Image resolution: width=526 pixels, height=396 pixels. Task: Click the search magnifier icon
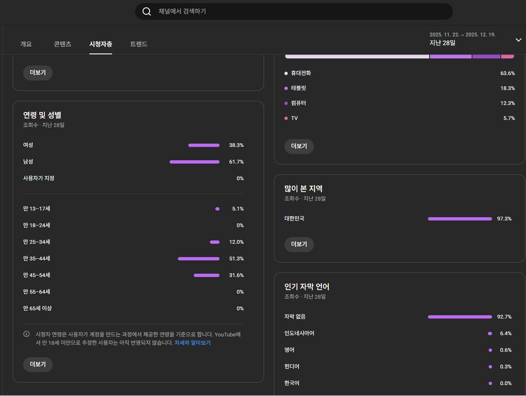pyautogui.click(x=146, y=12)
